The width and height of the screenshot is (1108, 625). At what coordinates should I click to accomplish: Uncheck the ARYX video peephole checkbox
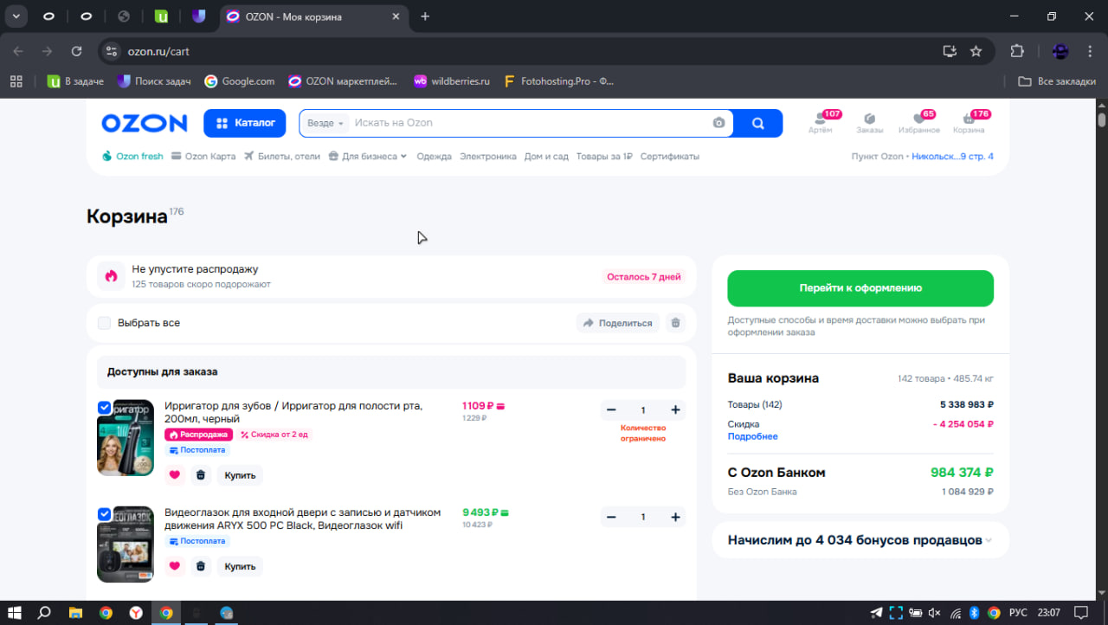tap(105, 514)
